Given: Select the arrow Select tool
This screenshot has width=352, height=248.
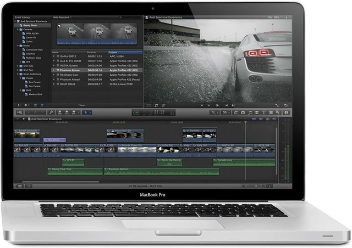Looking at the screenshot, I should click(x=86, y=112).
